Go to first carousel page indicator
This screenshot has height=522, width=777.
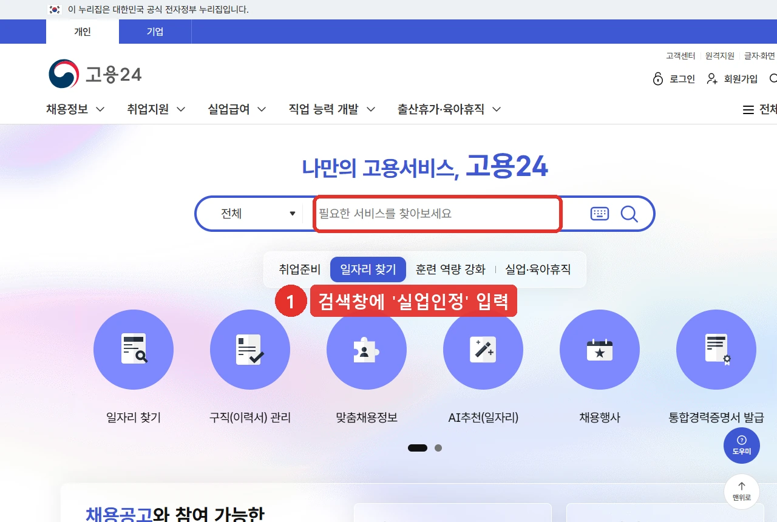click(x=418, y=448)
